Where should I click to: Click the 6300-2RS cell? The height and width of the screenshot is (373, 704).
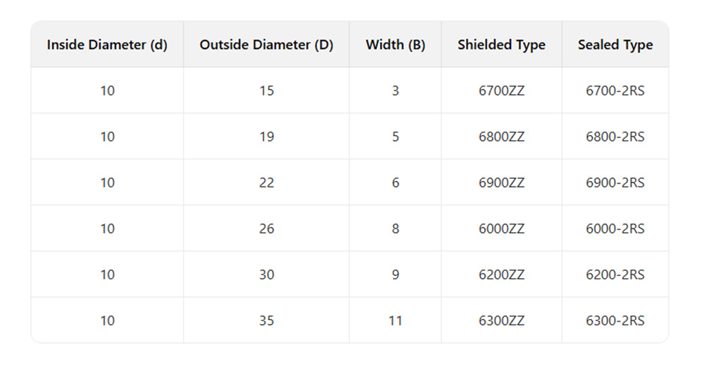[615, 321]
